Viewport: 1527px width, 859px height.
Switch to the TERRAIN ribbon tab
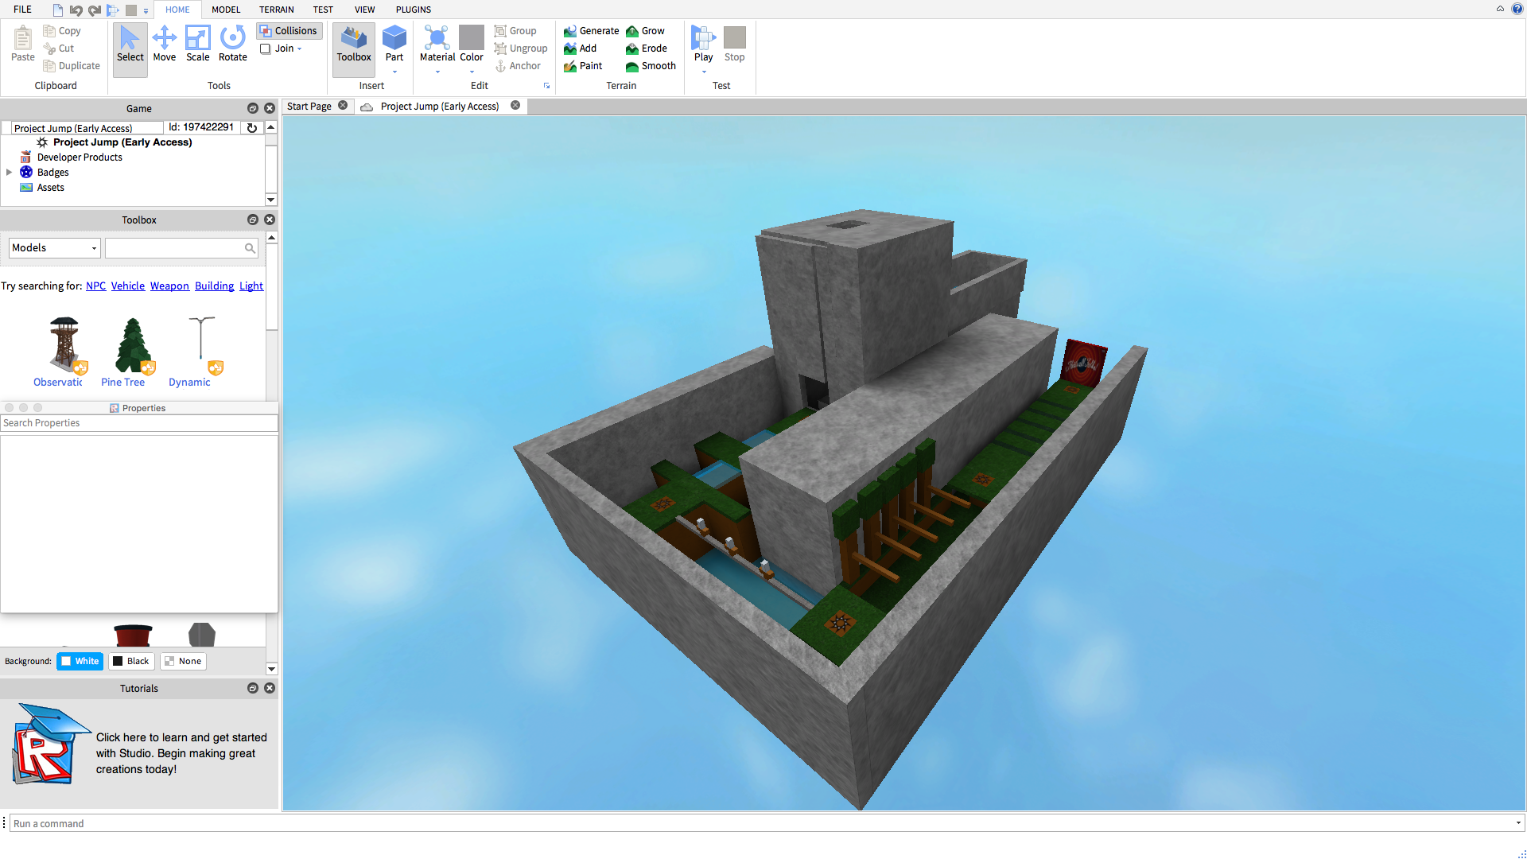pyautogui.click(x=276, y=10)
